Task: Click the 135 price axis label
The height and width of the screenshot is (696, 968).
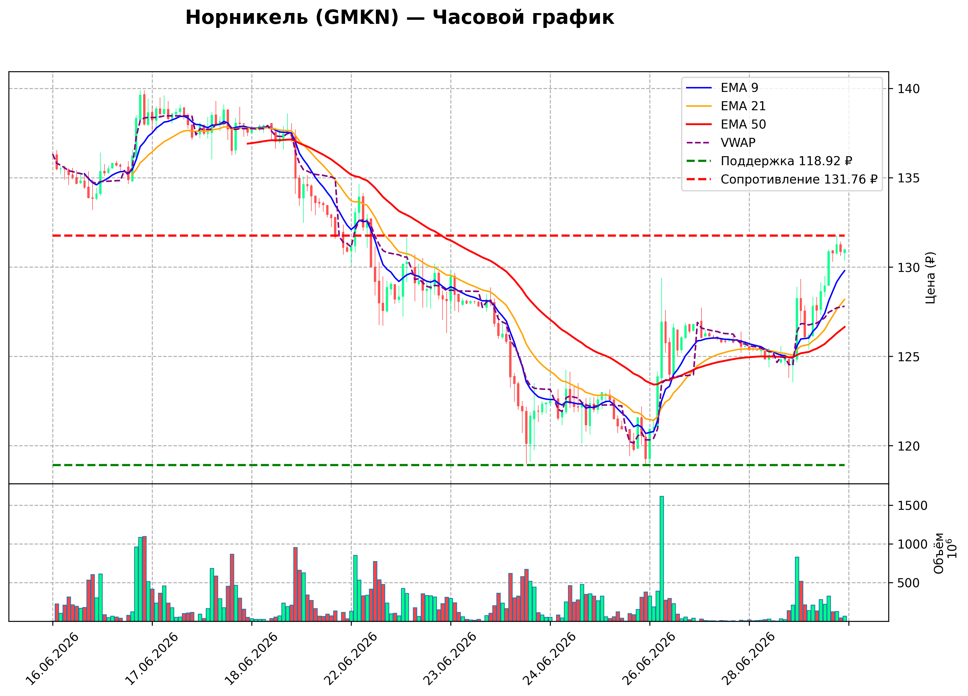Action: (909, 178)
